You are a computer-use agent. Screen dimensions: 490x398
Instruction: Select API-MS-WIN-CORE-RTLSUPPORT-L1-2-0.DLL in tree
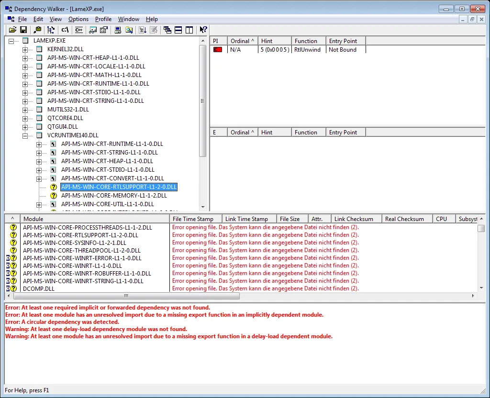tap(119, 187)
